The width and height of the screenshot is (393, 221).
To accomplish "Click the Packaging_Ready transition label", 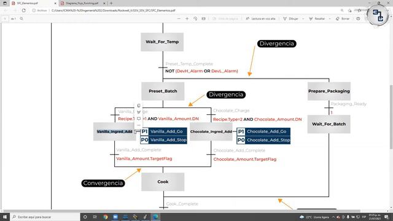I will tap(349, 104).
